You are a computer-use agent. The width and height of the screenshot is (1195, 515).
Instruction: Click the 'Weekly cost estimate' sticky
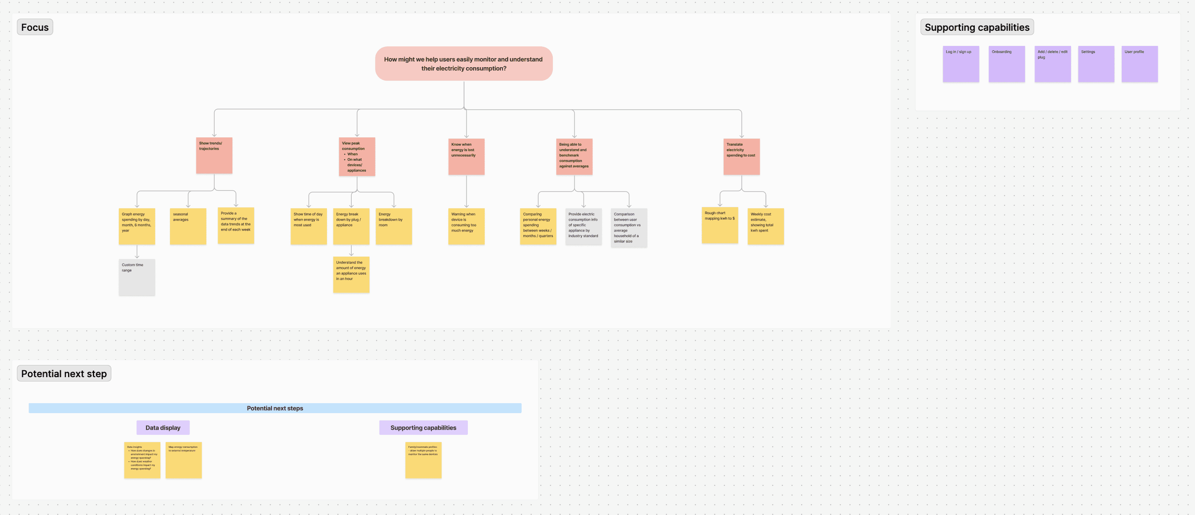pos(765,226)
